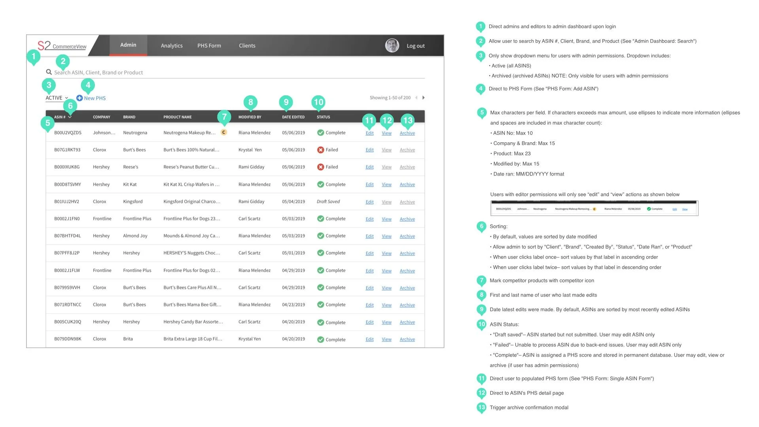Screen dimensions: 759x427
Task: Click the editor permissions example row thumbnail
Action: 594,208
